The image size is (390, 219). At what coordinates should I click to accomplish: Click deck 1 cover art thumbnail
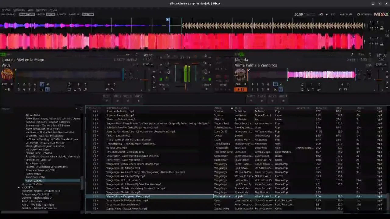pos(7,75)
